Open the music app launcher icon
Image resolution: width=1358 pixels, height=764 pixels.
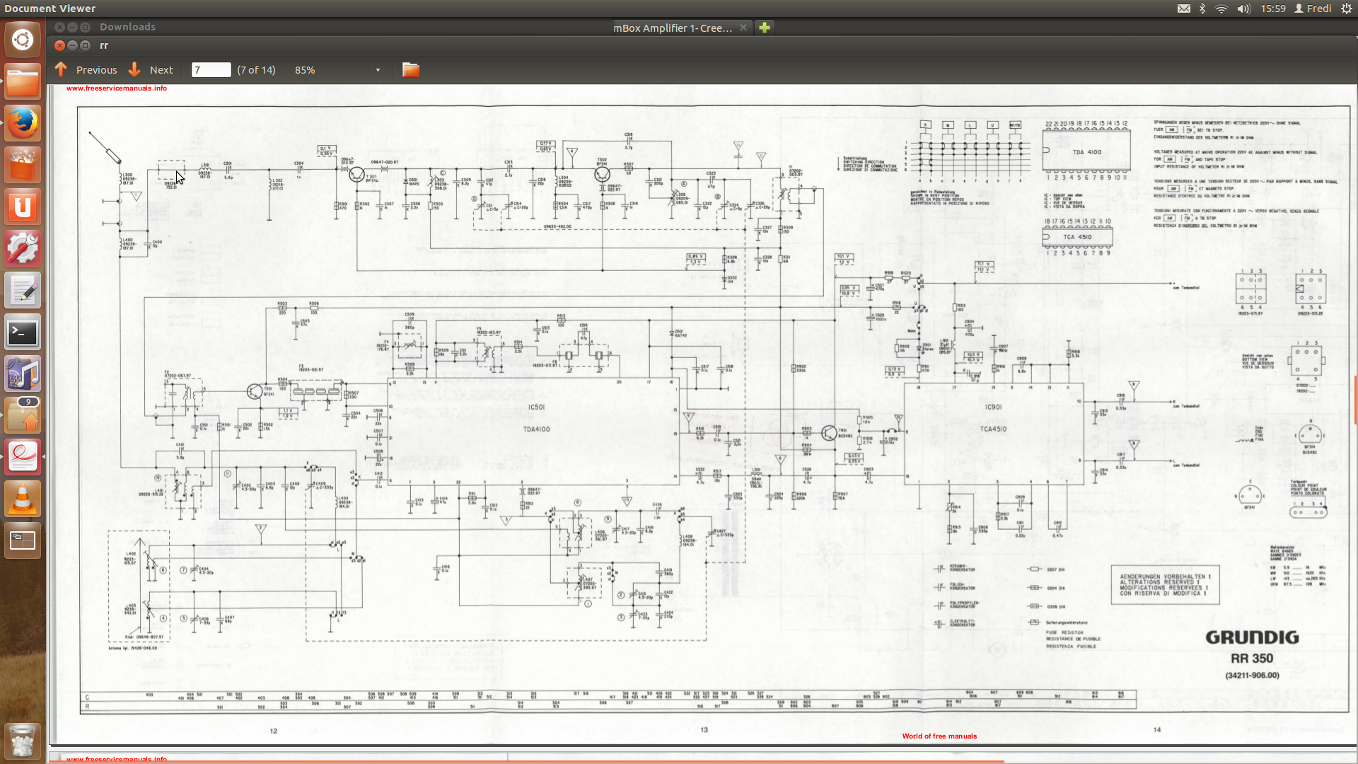coord(23,374)
